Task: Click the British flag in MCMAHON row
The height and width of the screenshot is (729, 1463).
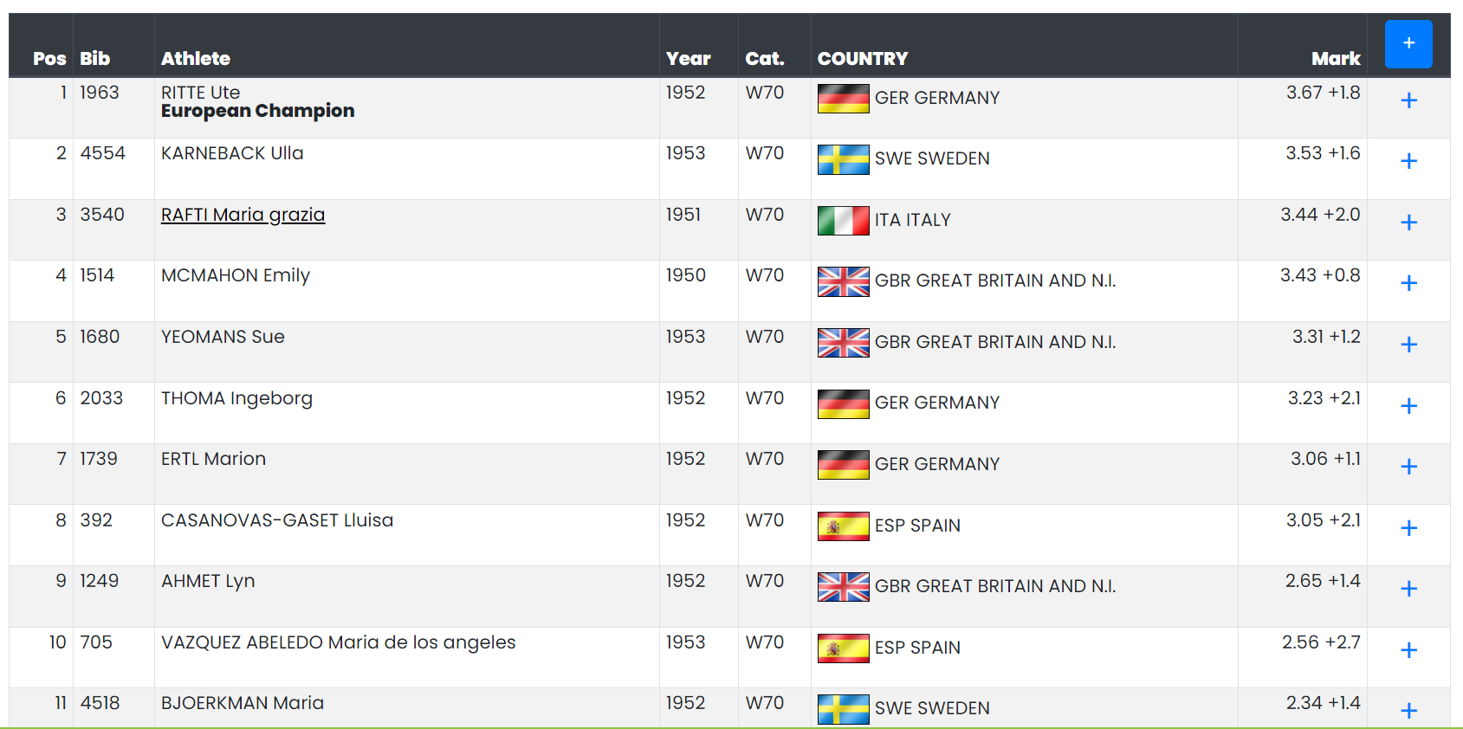Action: coord(844,281)
